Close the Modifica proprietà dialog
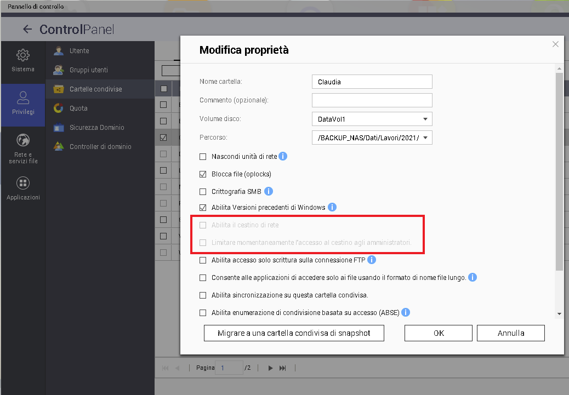 point(555,44)
